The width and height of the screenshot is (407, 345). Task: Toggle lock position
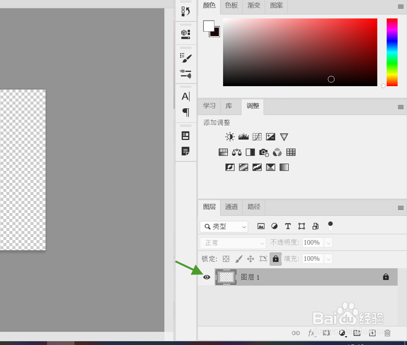pos(251,259)
